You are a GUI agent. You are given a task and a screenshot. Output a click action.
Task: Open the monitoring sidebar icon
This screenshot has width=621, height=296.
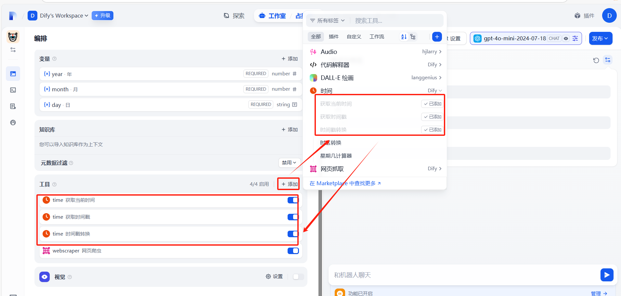point(13,122)
